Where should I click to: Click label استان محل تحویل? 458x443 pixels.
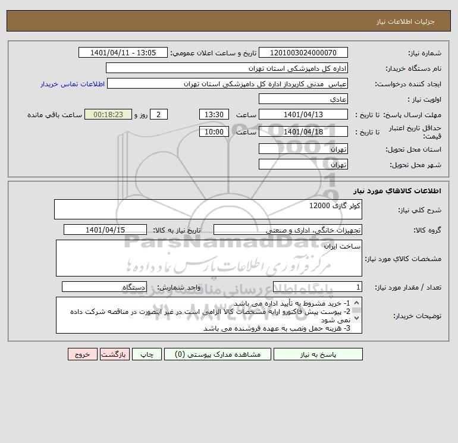413,149
